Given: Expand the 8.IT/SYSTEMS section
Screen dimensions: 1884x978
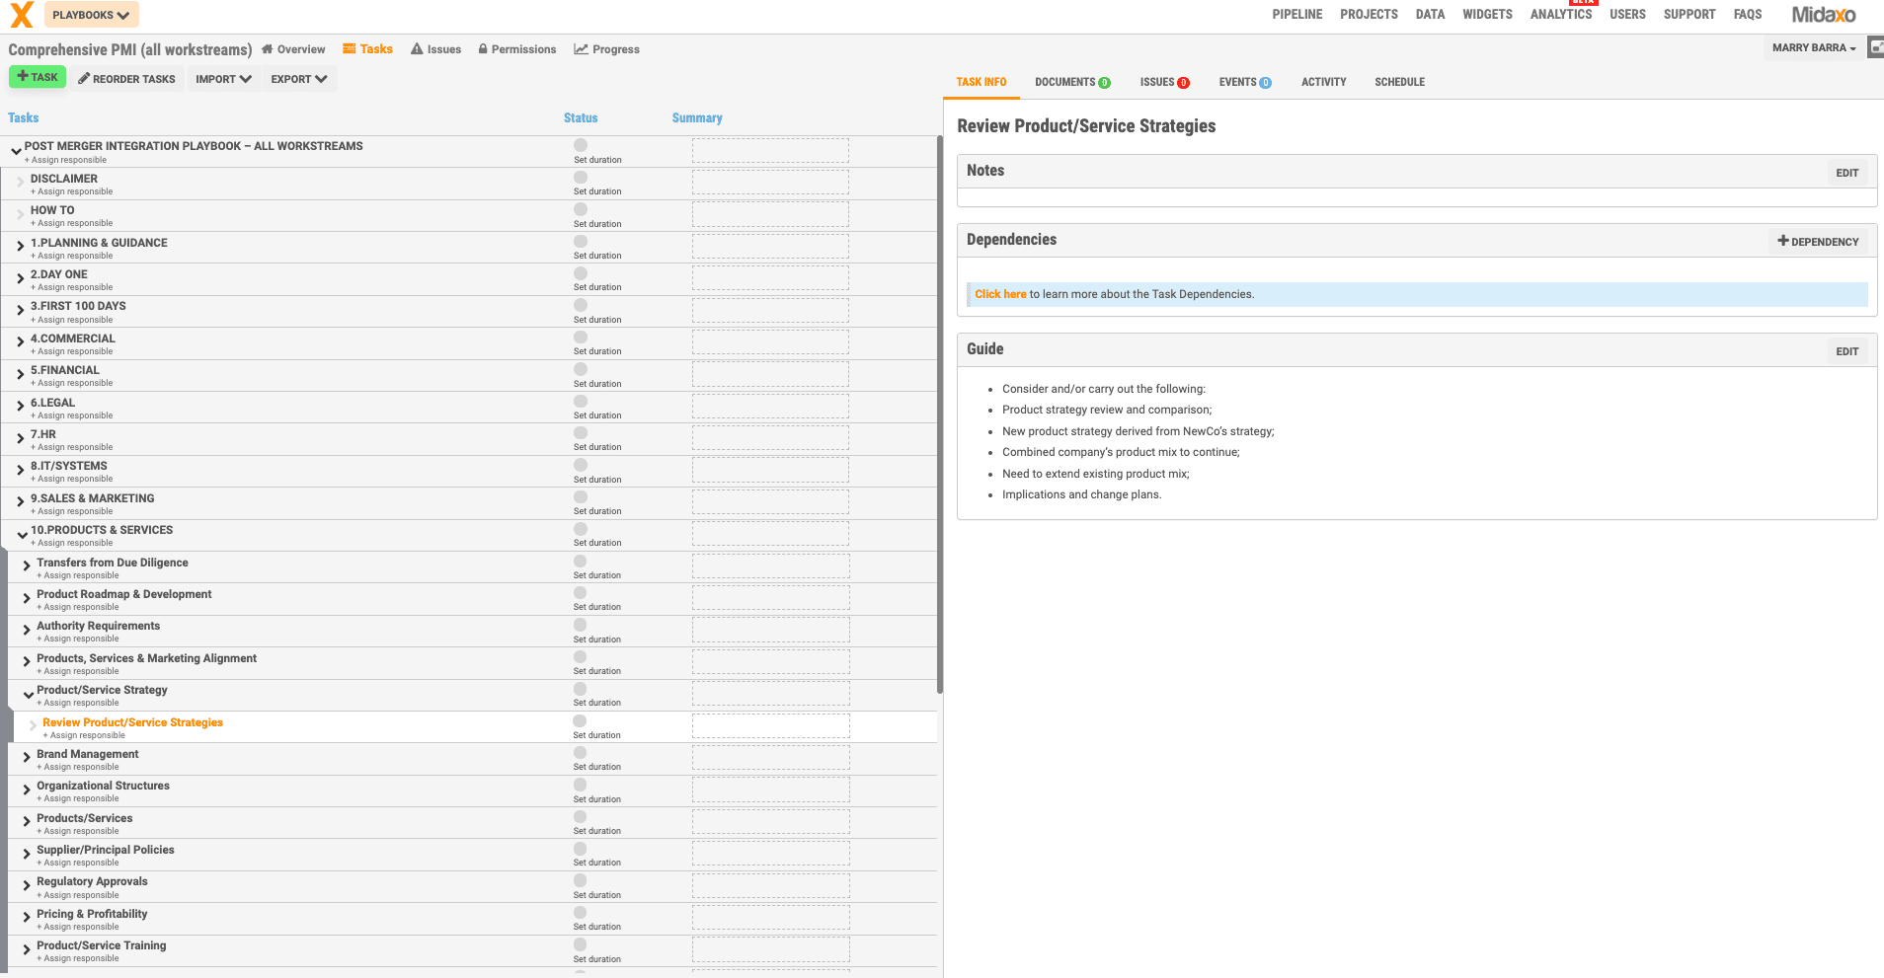Looking at the screenshot, I should 20,470.
